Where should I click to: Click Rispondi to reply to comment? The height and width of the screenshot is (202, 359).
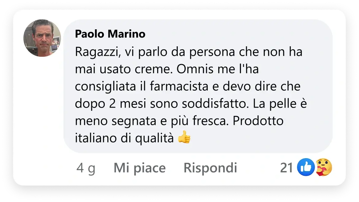(x=210, y=168)
